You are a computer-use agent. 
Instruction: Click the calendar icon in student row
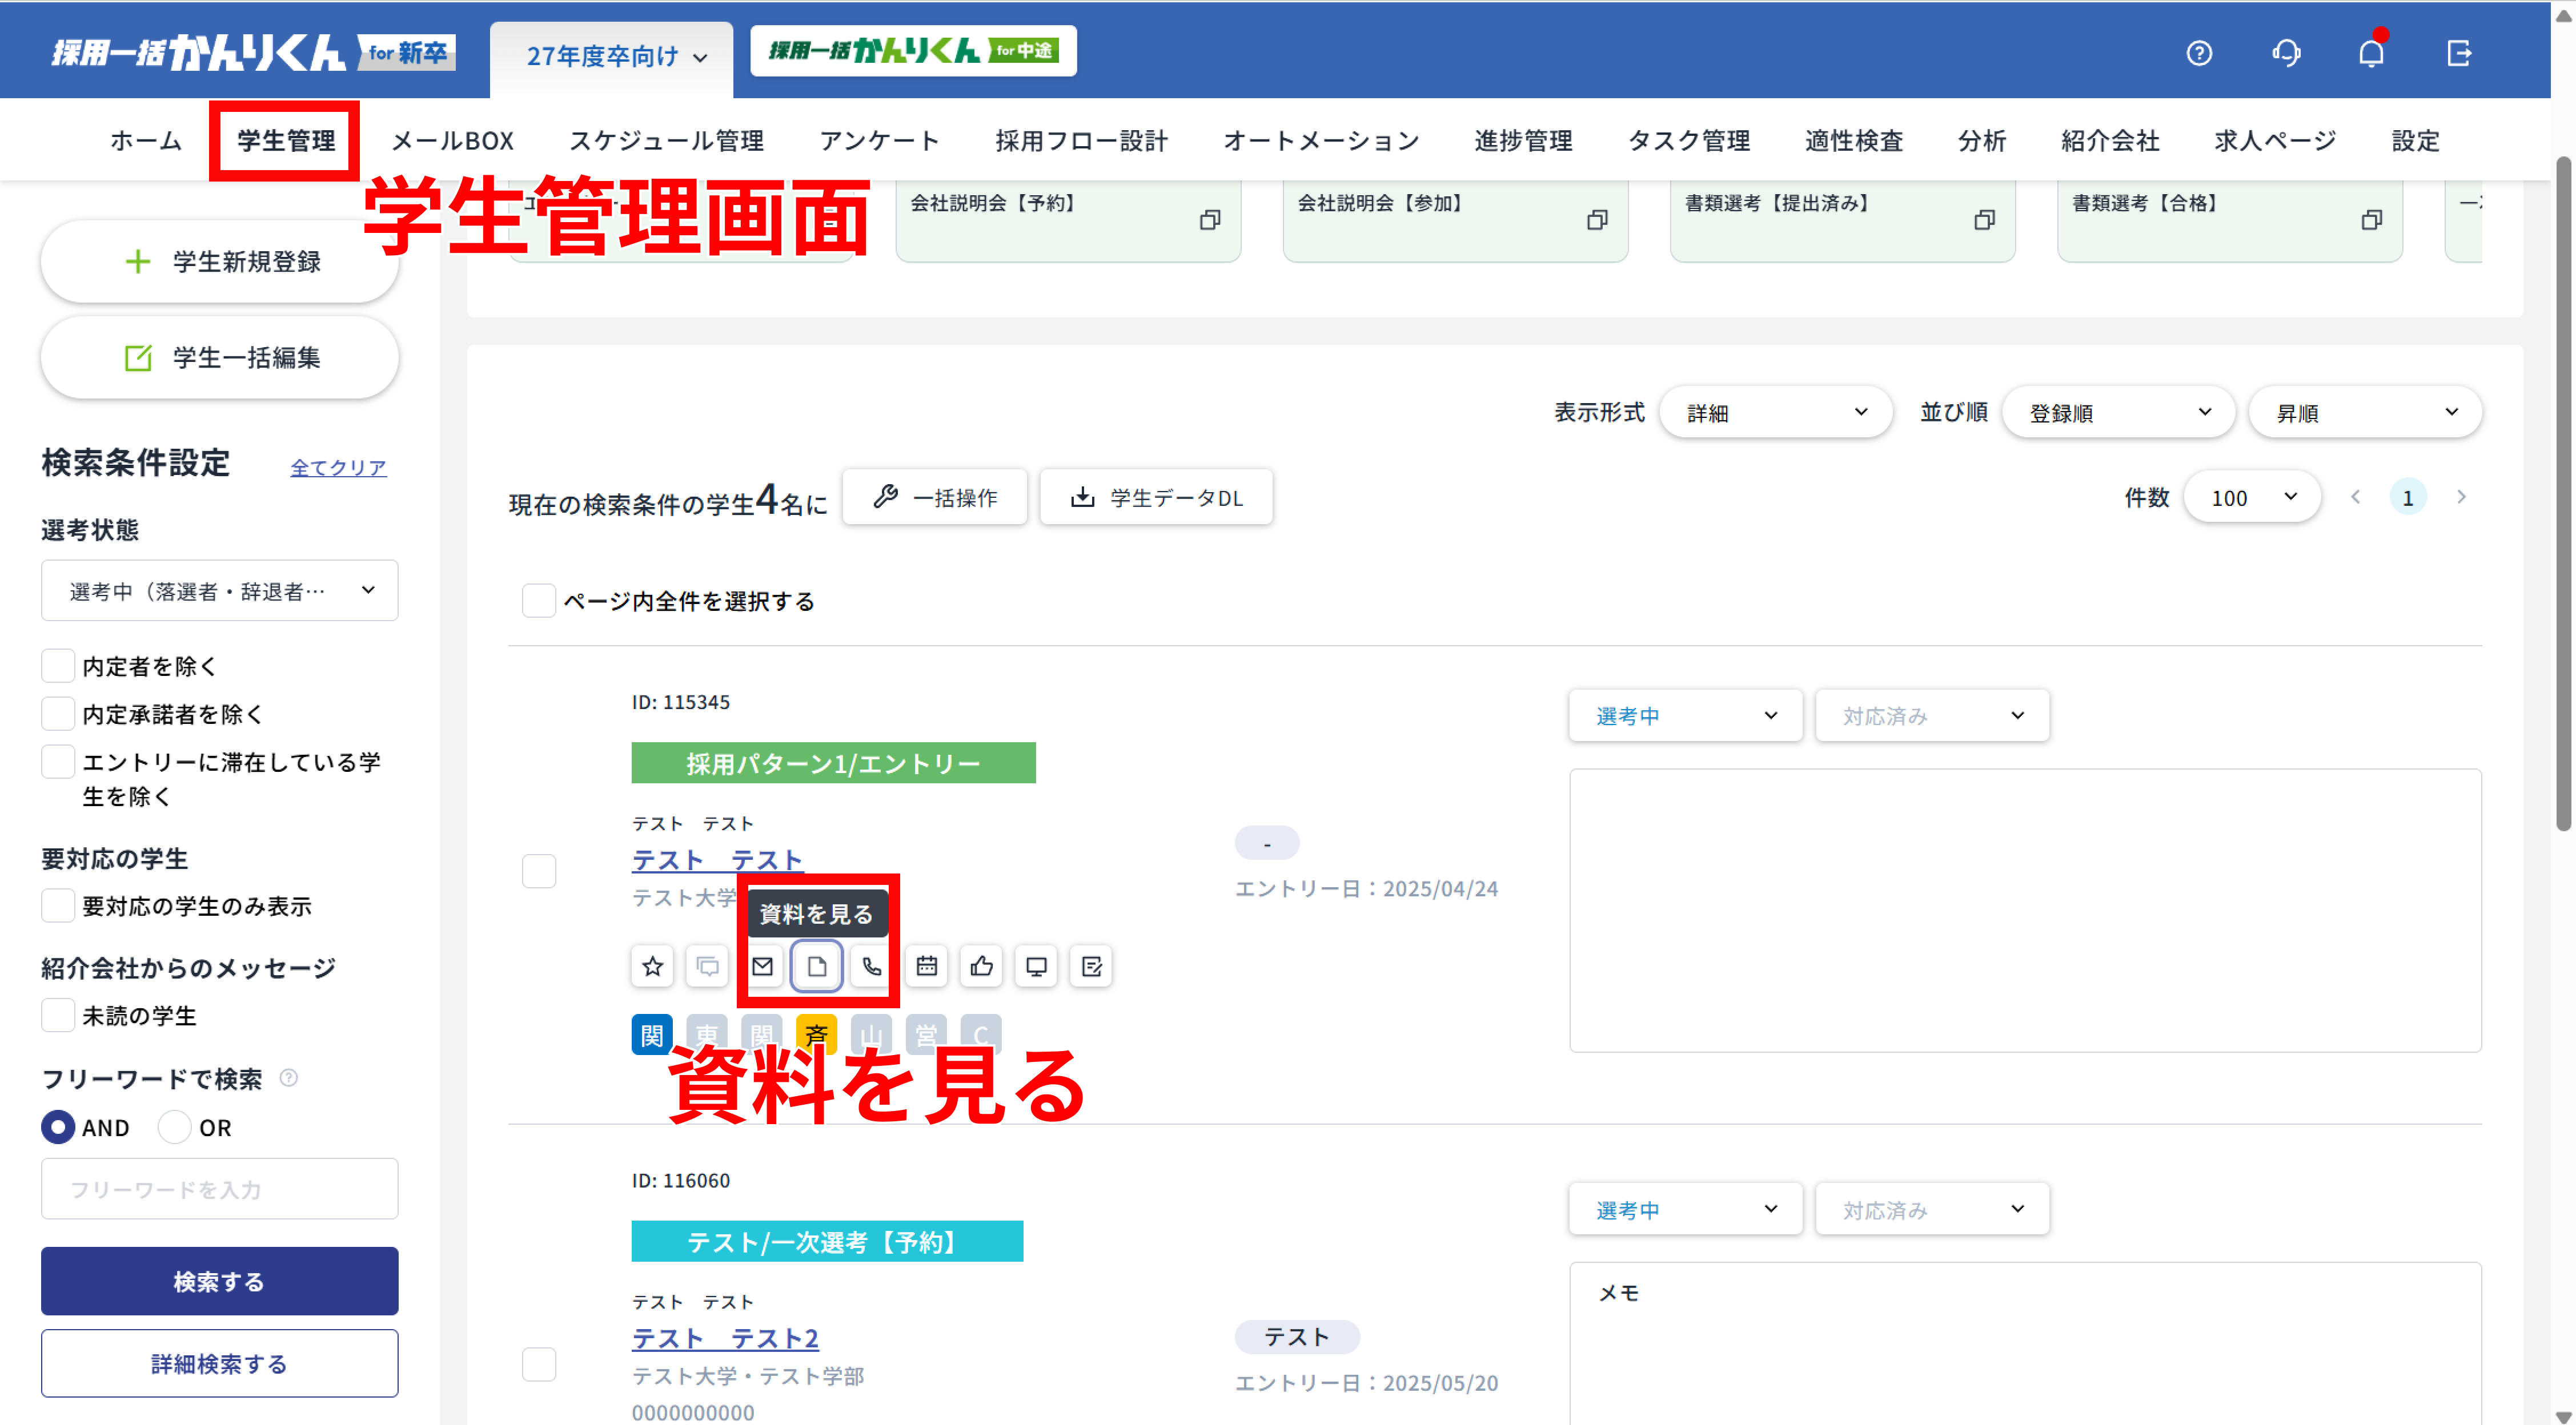coord(926,965)
